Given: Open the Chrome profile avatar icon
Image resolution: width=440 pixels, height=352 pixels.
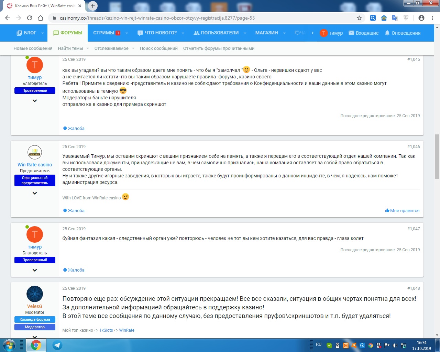Looking at the screenshot, I should pos(421,18).
